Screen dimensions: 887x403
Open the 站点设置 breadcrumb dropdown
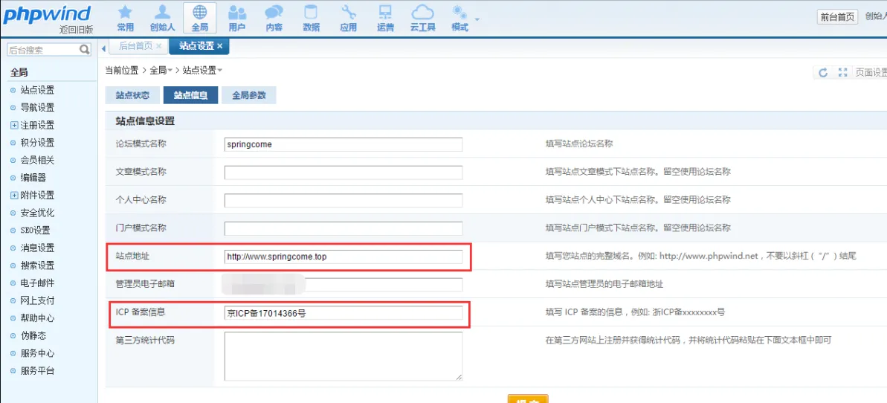(x=220, y=71)
